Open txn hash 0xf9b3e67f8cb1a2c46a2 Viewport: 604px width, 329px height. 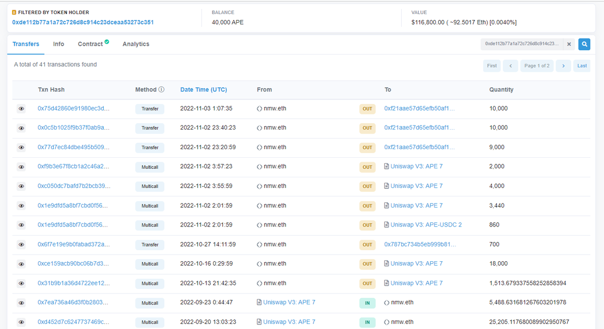(73, 166)
